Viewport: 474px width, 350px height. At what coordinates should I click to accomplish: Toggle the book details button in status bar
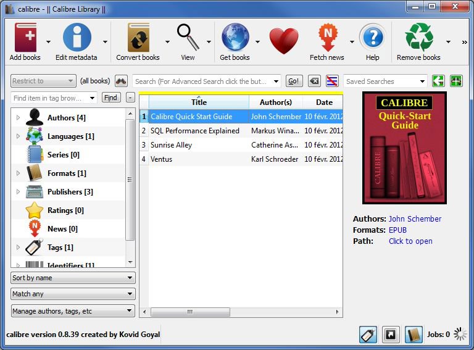[414, 335]
